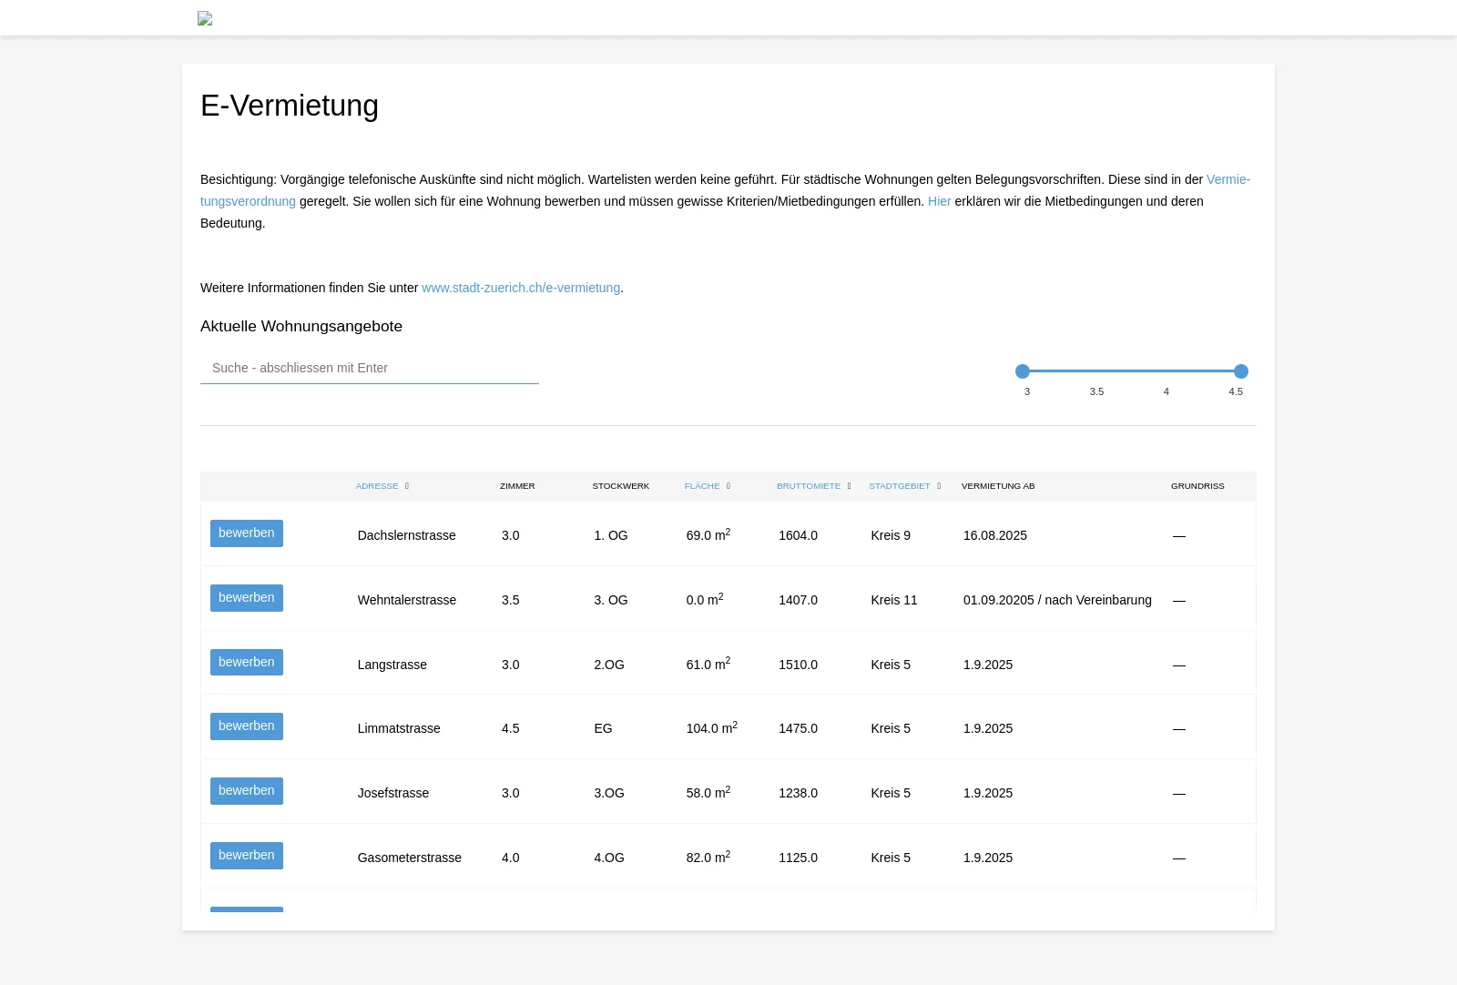Apply for the Langstrasse apartment

pos(247,663)
